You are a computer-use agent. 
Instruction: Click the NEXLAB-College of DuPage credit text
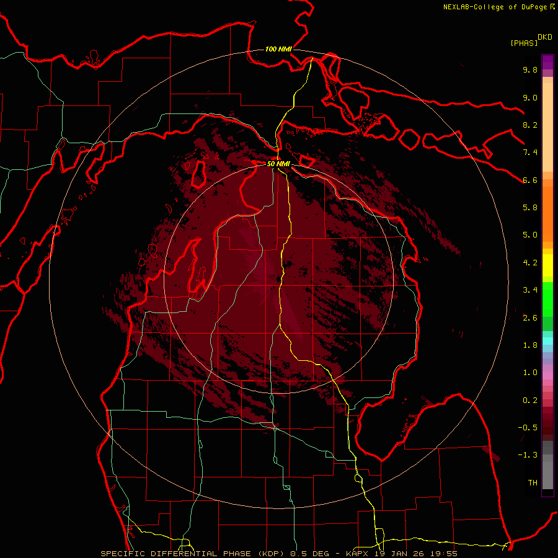pos(495,7)
